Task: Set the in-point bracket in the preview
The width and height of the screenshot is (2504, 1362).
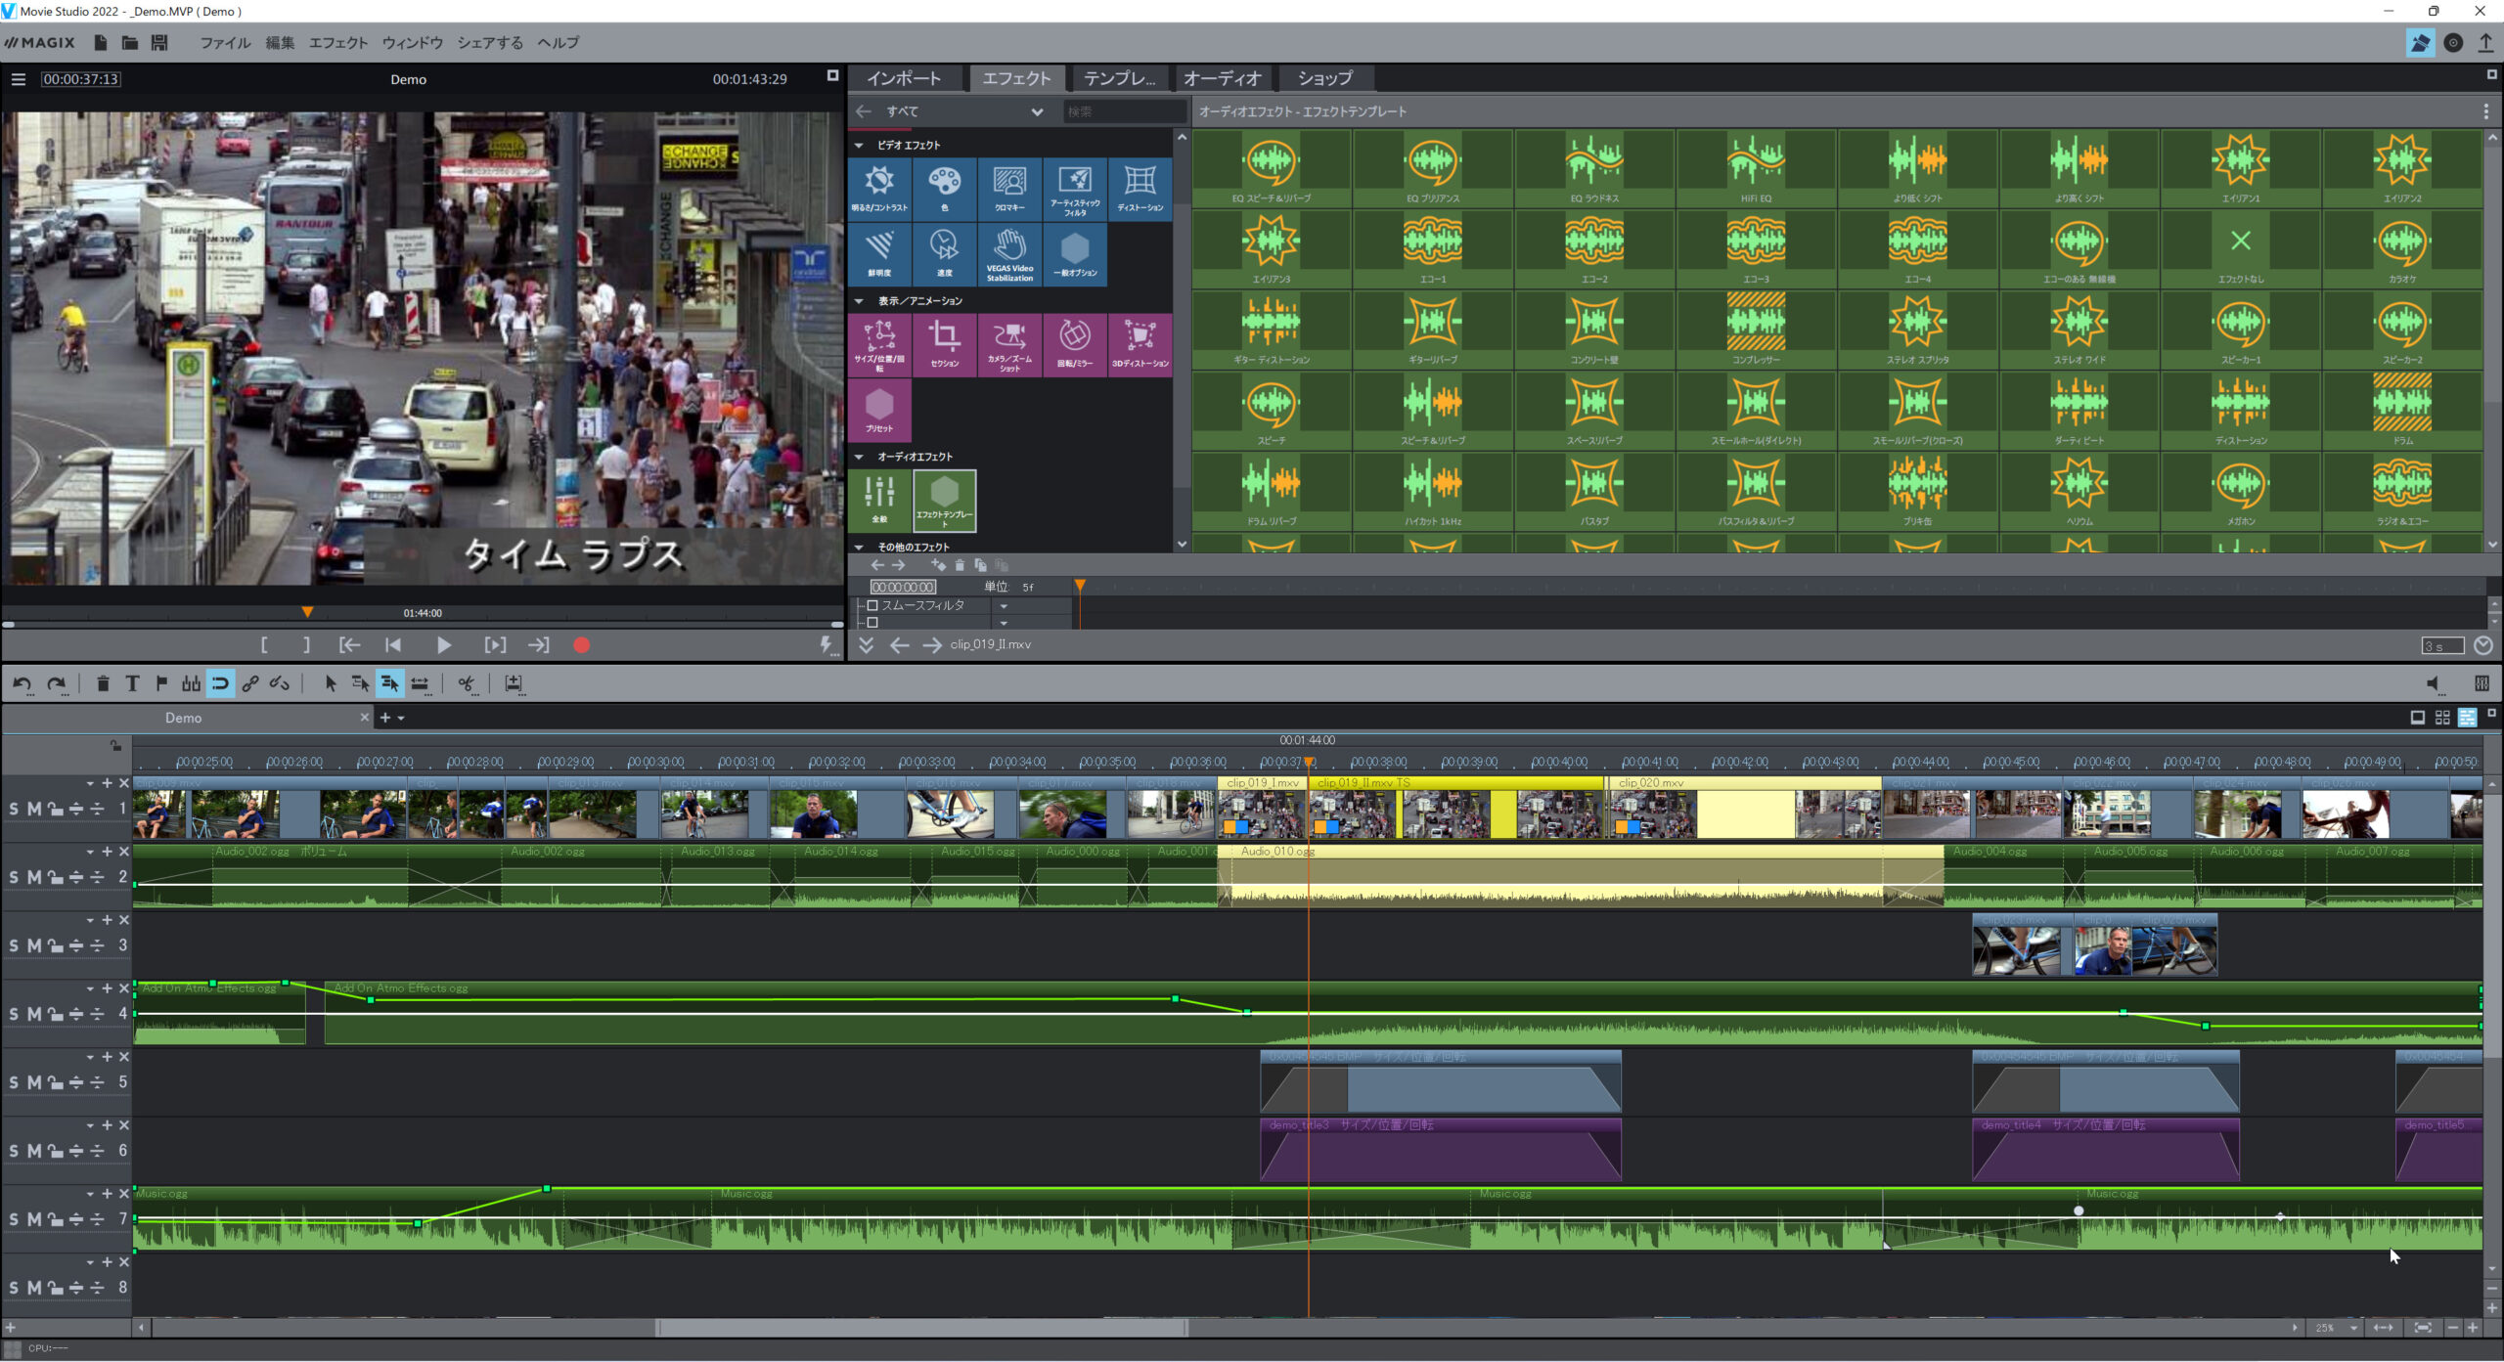Action: click(x=264, y=645)
